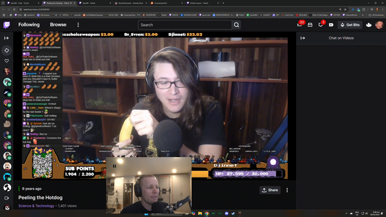Screen dimensions: 386x217
Task: Click the Chrome taskbar icon
Action: [x=206, y=213]
